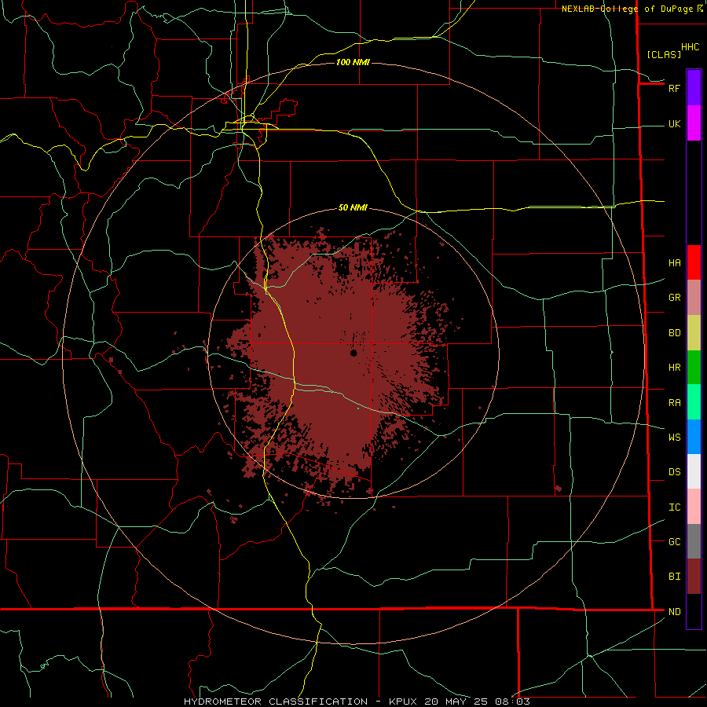Click the white DS legend swatch

pos(694,471)
